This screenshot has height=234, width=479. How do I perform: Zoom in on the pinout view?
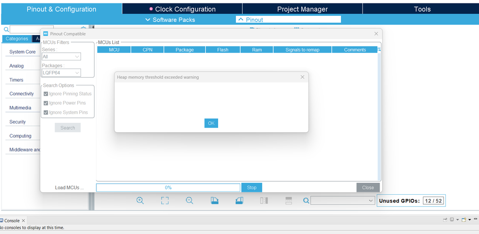click(x=140, y=200)
